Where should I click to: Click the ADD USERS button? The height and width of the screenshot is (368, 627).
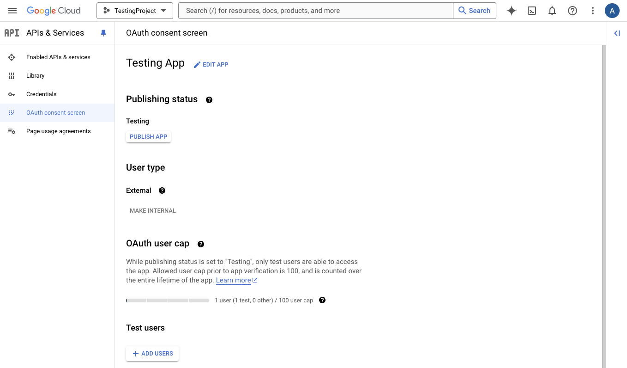(152, 354)
